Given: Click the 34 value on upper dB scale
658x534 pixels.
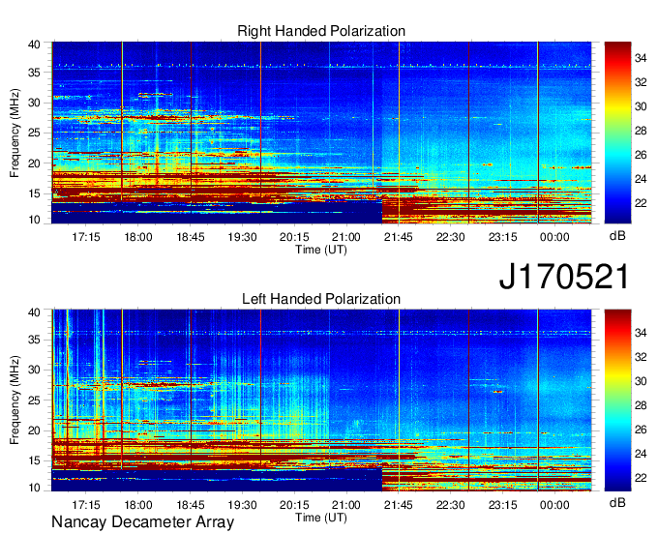Looking at the screenshot, I should (x=641, y=58).
